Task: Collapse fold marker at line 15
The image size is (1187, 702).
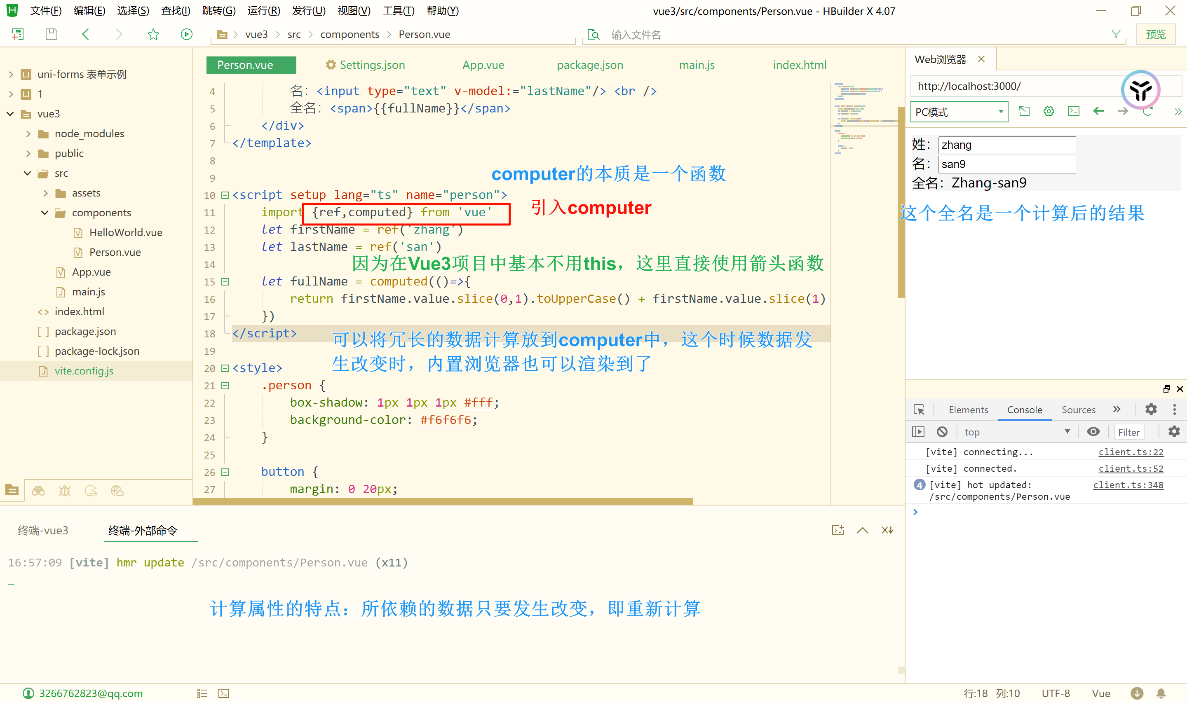Action: [x=225, y=281]
